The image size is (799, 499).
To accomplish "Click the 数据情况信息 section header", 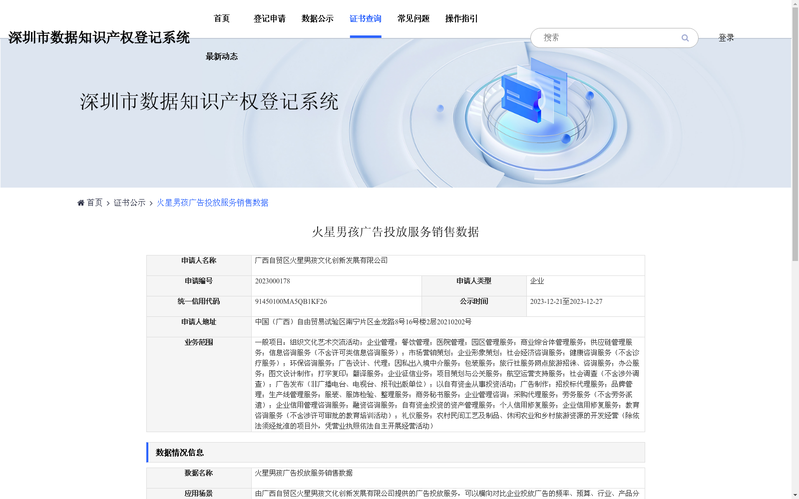I will click(x=396, y=452).
